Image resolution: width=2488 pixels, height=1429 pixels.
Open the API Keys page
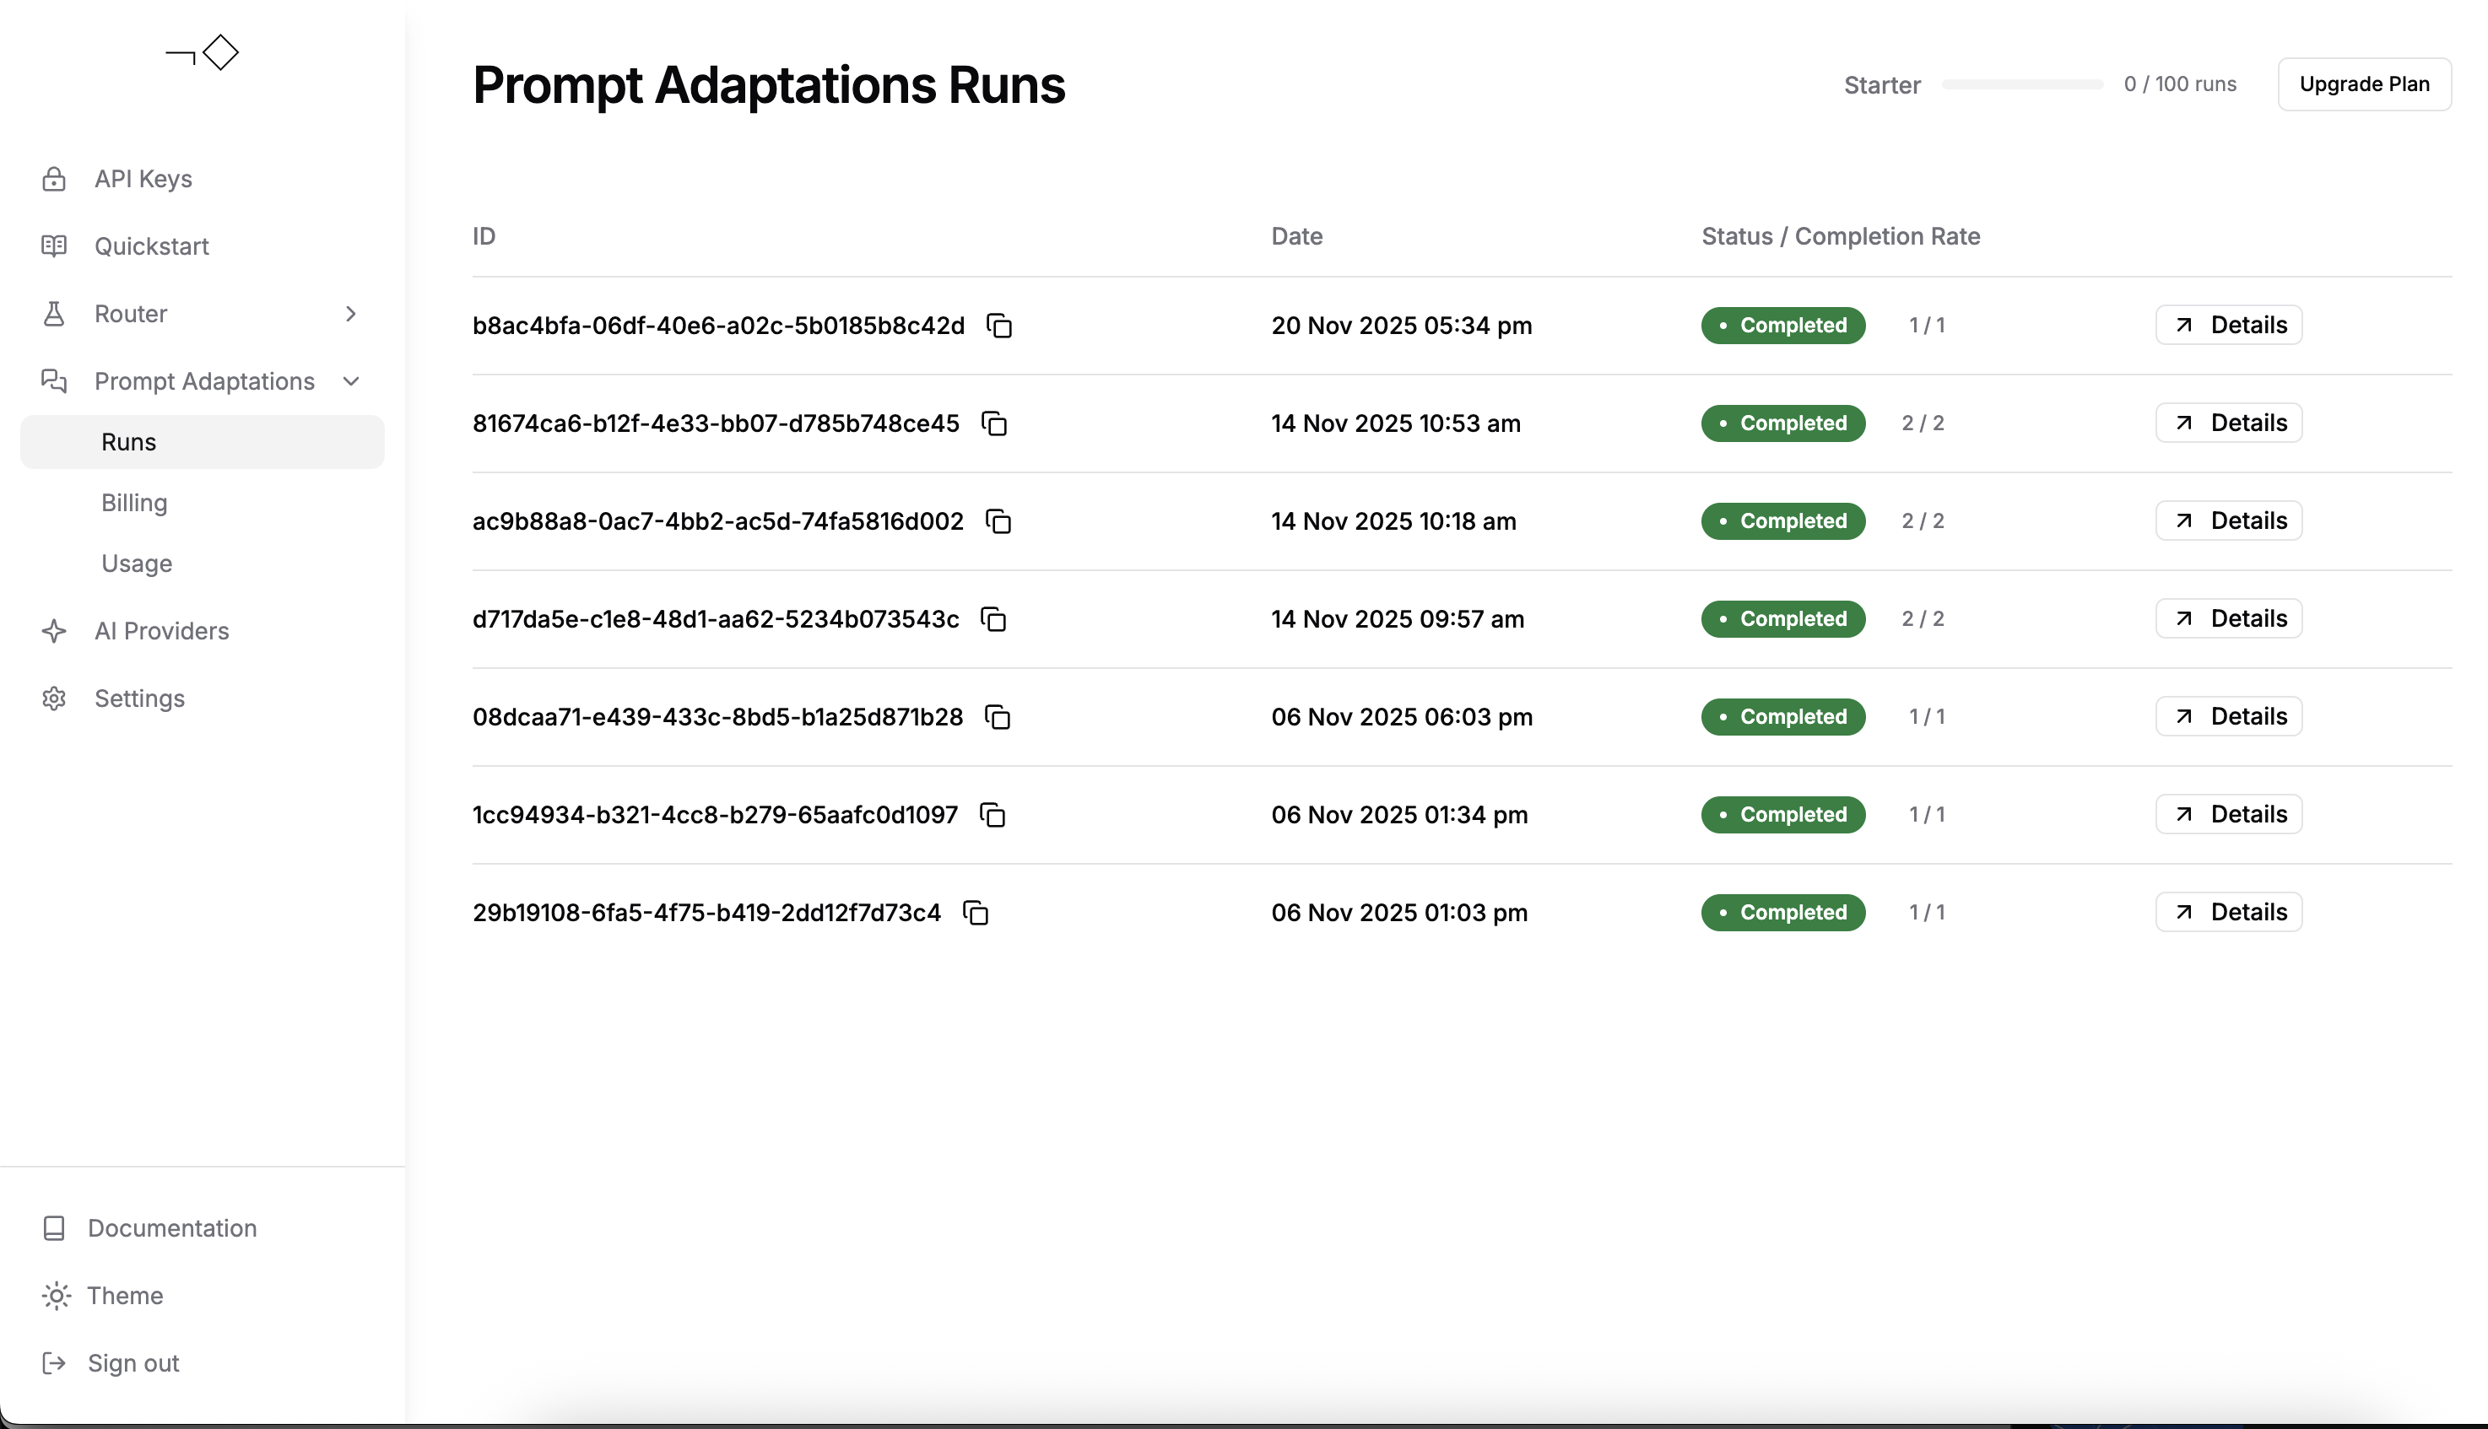(x=143, y=179)
